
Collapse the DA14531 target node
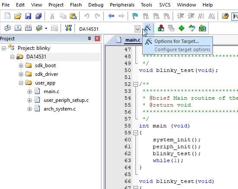pos(12,57)
